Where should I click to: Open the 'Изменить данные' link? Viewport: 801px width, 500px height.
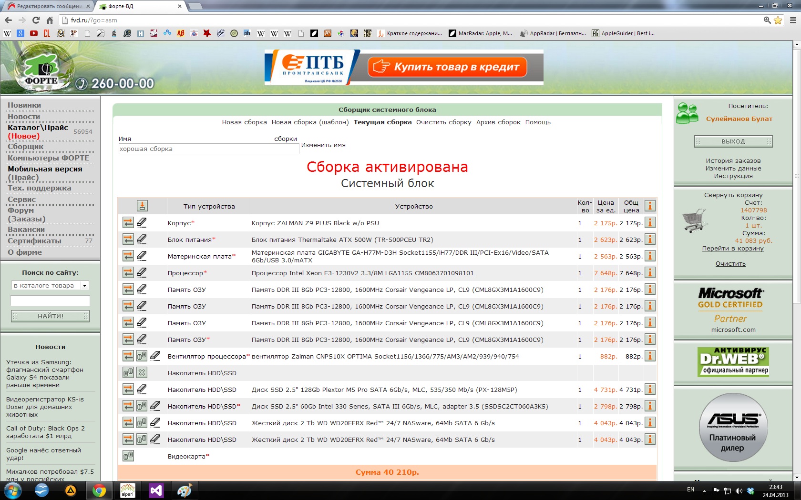point(733,169)
